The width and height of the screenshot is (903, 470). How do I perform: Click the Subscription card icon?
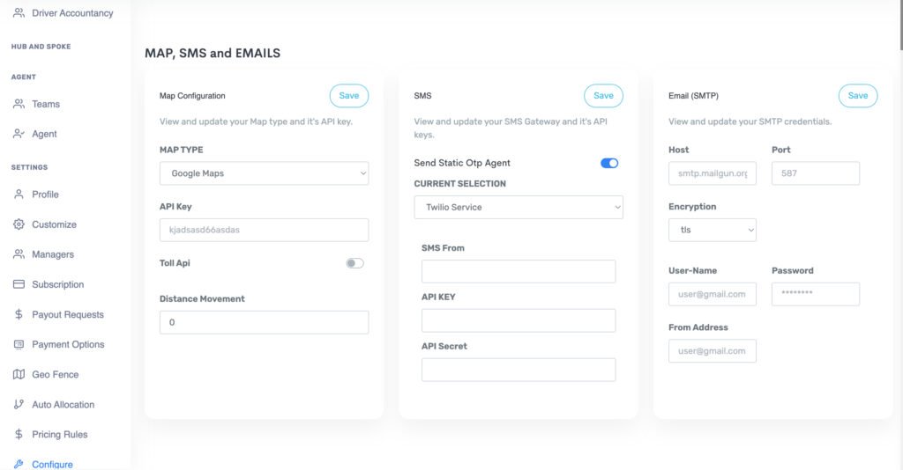[x=19, y=284]
